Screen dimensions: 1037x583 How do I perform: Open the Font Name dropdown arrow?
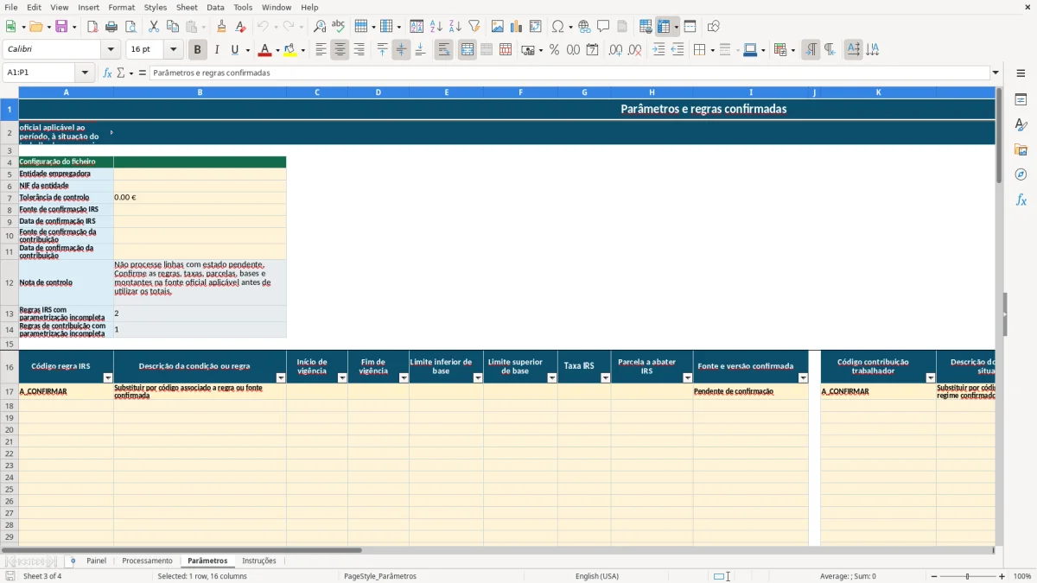(111, 50)
